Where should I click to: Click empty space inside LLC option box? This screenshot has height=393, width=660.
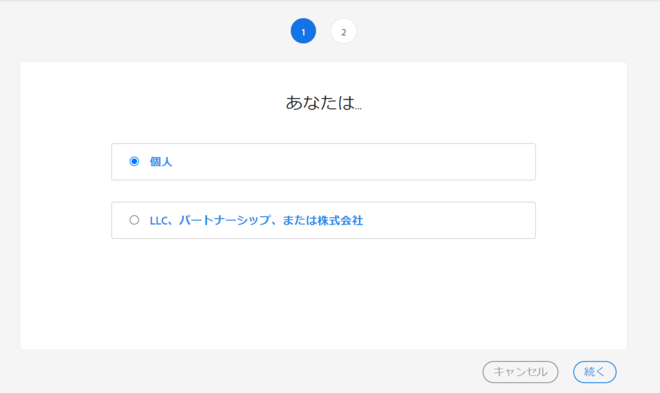pyautogui.click(x=451, y=220)
